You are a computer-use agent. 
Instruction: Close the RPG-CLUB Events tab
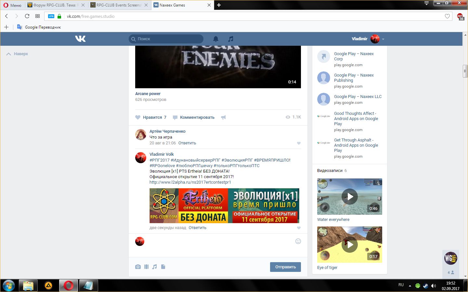pyautogui.click(x=146, y=5)
